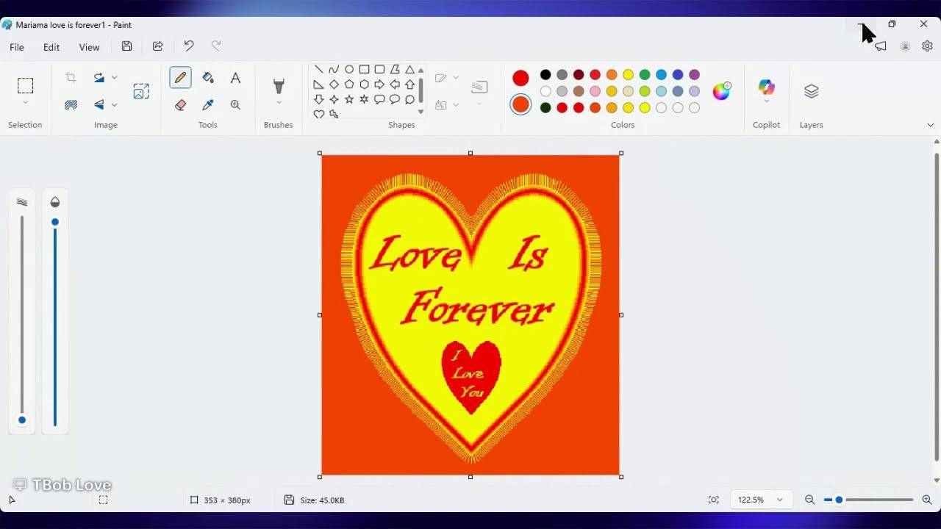The height and width of the screenshot is (529, 941).
Task: Click the Flip image icon
Action: [99, 105]
